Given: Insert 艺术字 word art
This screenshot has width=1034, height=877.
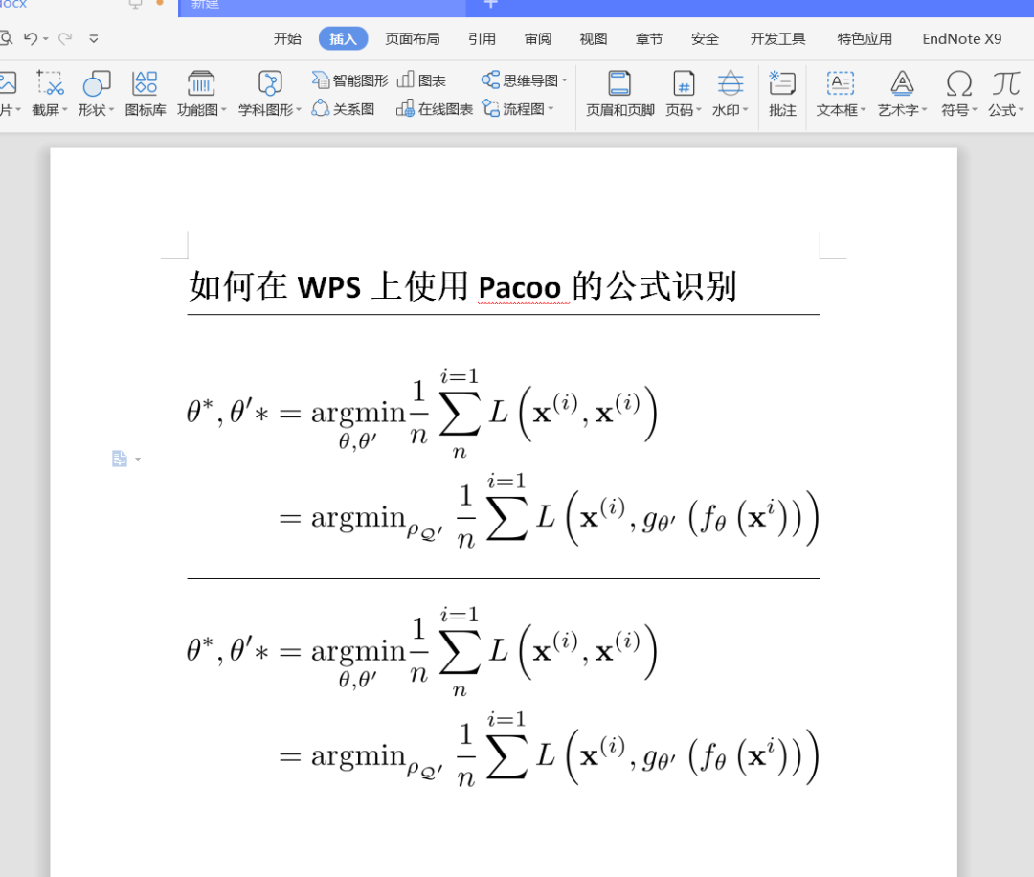Looking at the screenshot, I should click(902, 94).
